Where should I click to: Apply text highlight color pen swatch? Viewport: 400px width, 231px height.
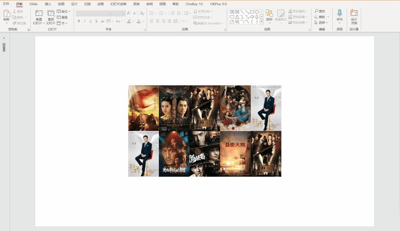(129, 21)
